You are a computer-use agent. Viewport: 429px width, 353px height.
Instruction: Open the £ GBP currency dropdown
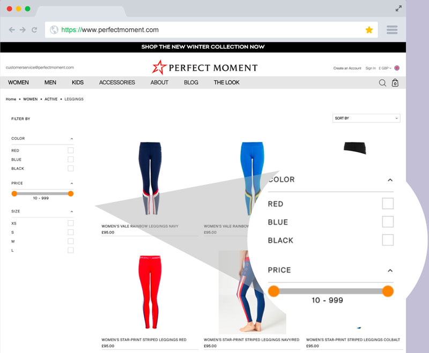(x=385, y=68)
